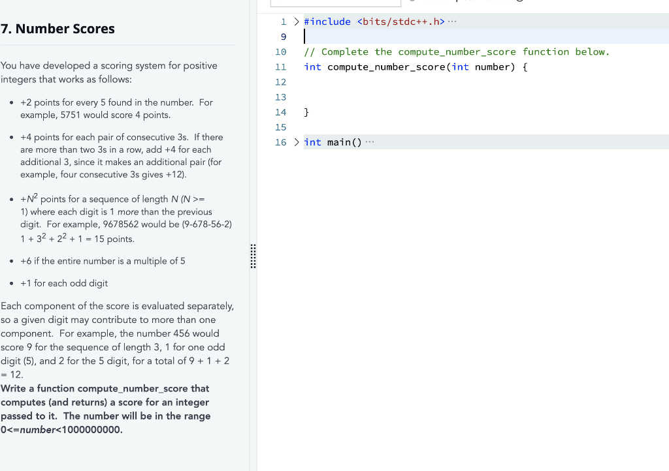The image size is (669, 471).
Task: Click the '+1 for each odd digit' bullet
Action: click(64, 283)
